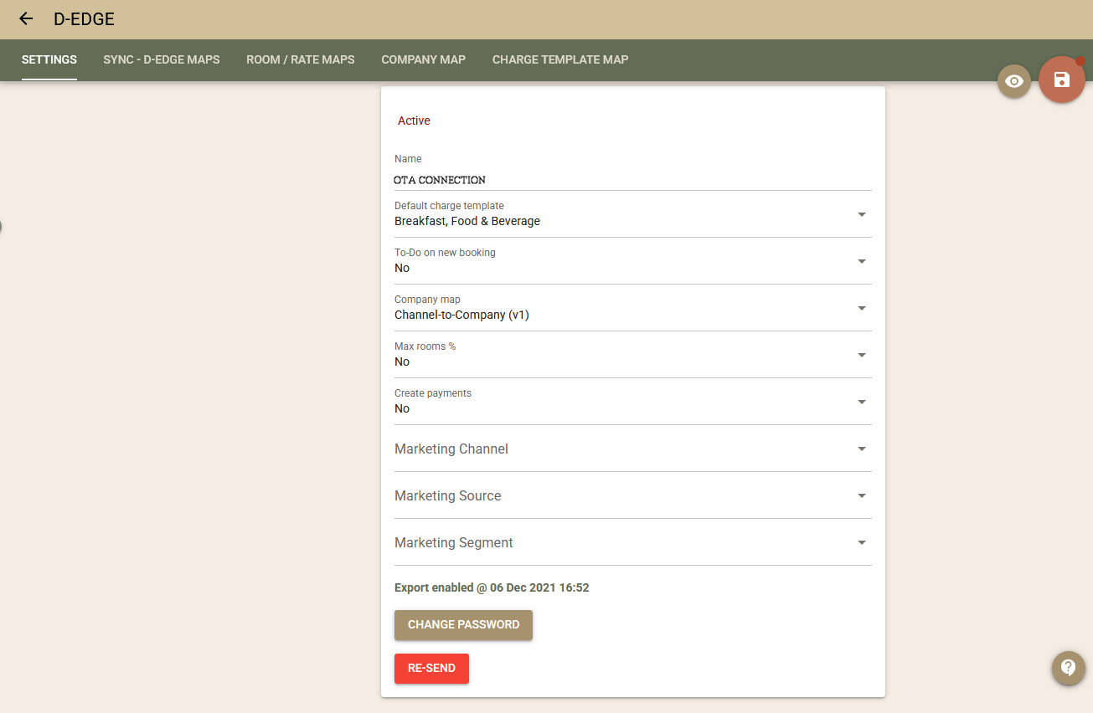Open To-Do on new booking dropdown
Image resolution: width=1093 pixels, height=713 pixels.
point(632,261)
